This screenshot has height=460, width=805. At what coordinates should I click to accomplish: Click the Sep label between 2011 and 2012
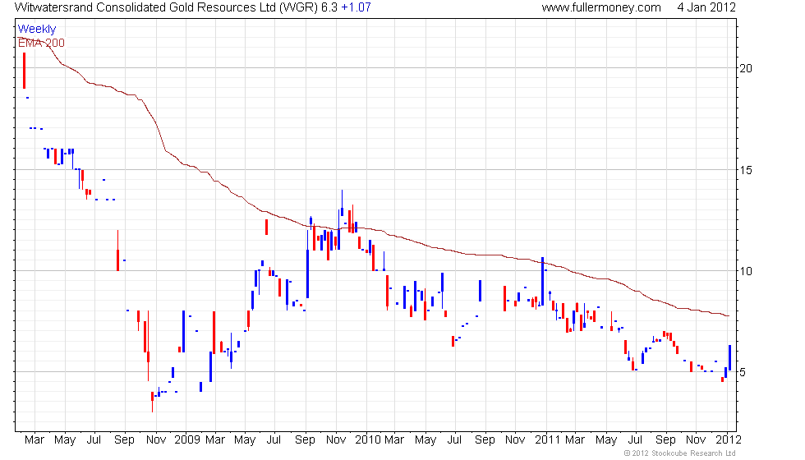click(665, 440)
